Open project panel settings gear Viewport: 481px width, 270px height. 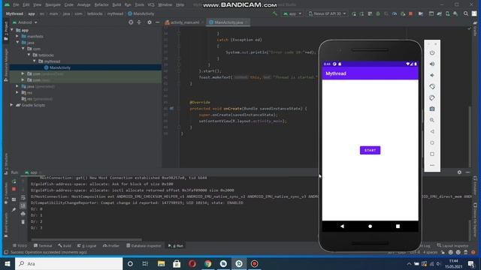tap(150, 22)
